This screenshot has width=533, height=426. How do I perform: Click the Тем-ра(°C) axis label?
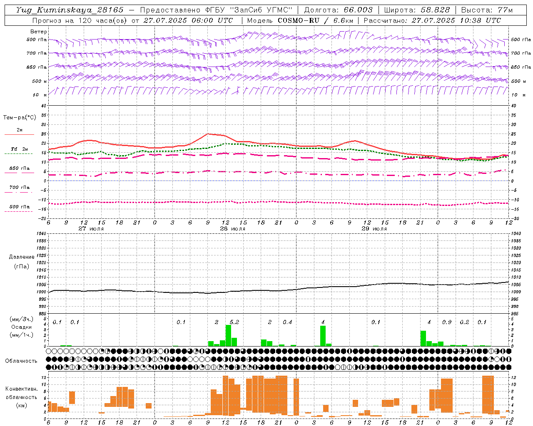point(20,118)
